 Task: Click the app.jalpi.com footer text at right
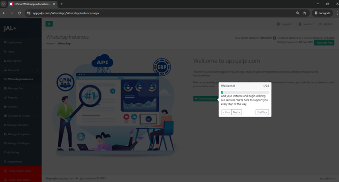click(x=327, y=178)
